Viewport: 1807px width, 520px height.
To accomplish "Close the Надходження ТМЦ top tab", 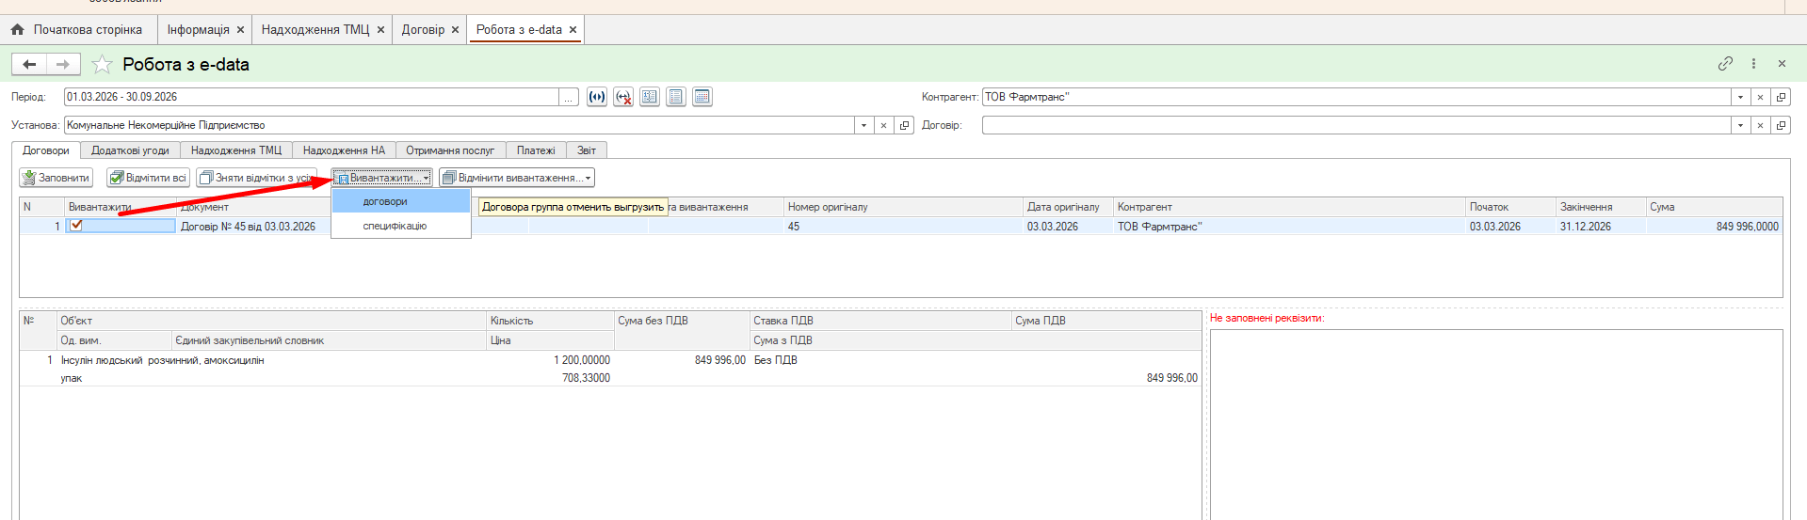I will coord(380,30).
